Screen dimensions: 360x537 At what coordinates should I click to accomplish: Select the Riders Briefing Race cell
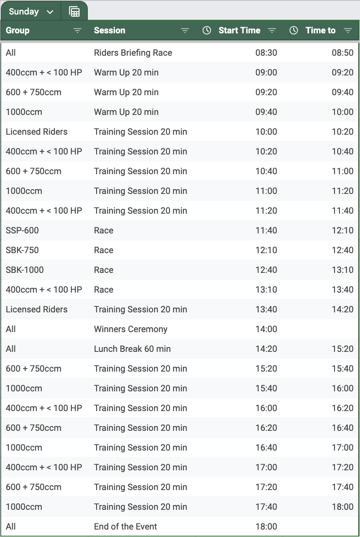coord(133,53)
